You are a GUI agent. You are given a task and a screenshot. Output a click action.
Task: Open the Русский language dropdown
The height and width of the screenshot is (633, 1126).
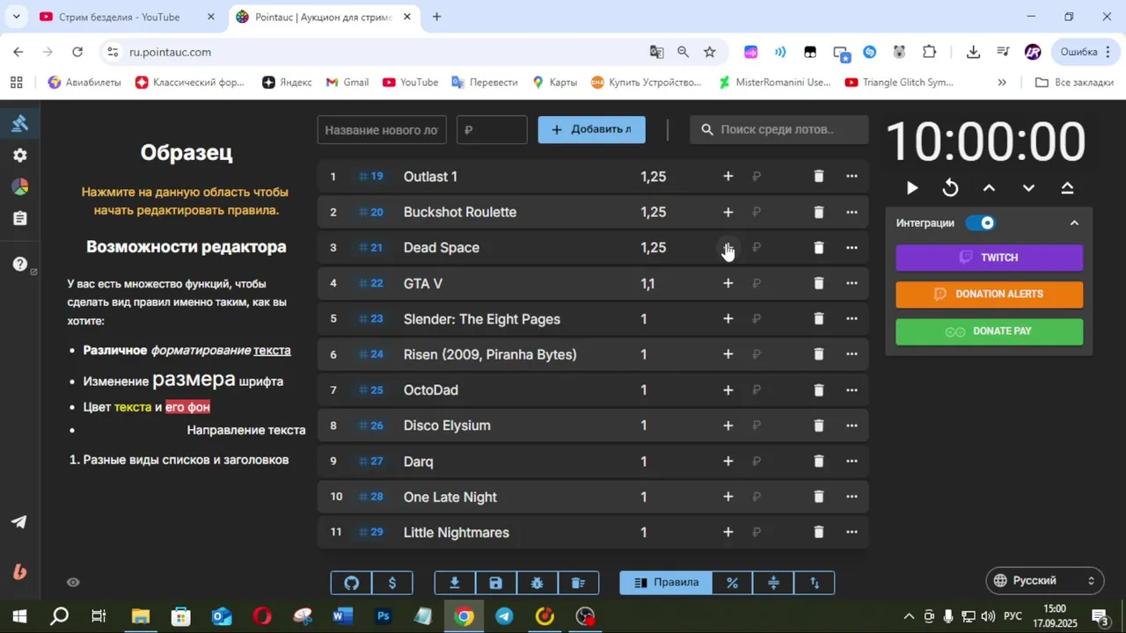(1045, 580)
